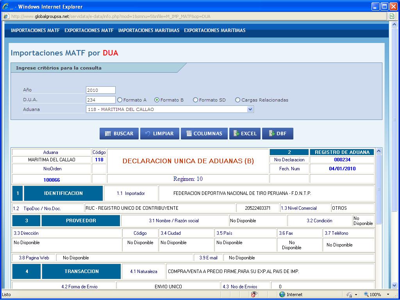Export results with the EXCEL button

click(245, 134)
